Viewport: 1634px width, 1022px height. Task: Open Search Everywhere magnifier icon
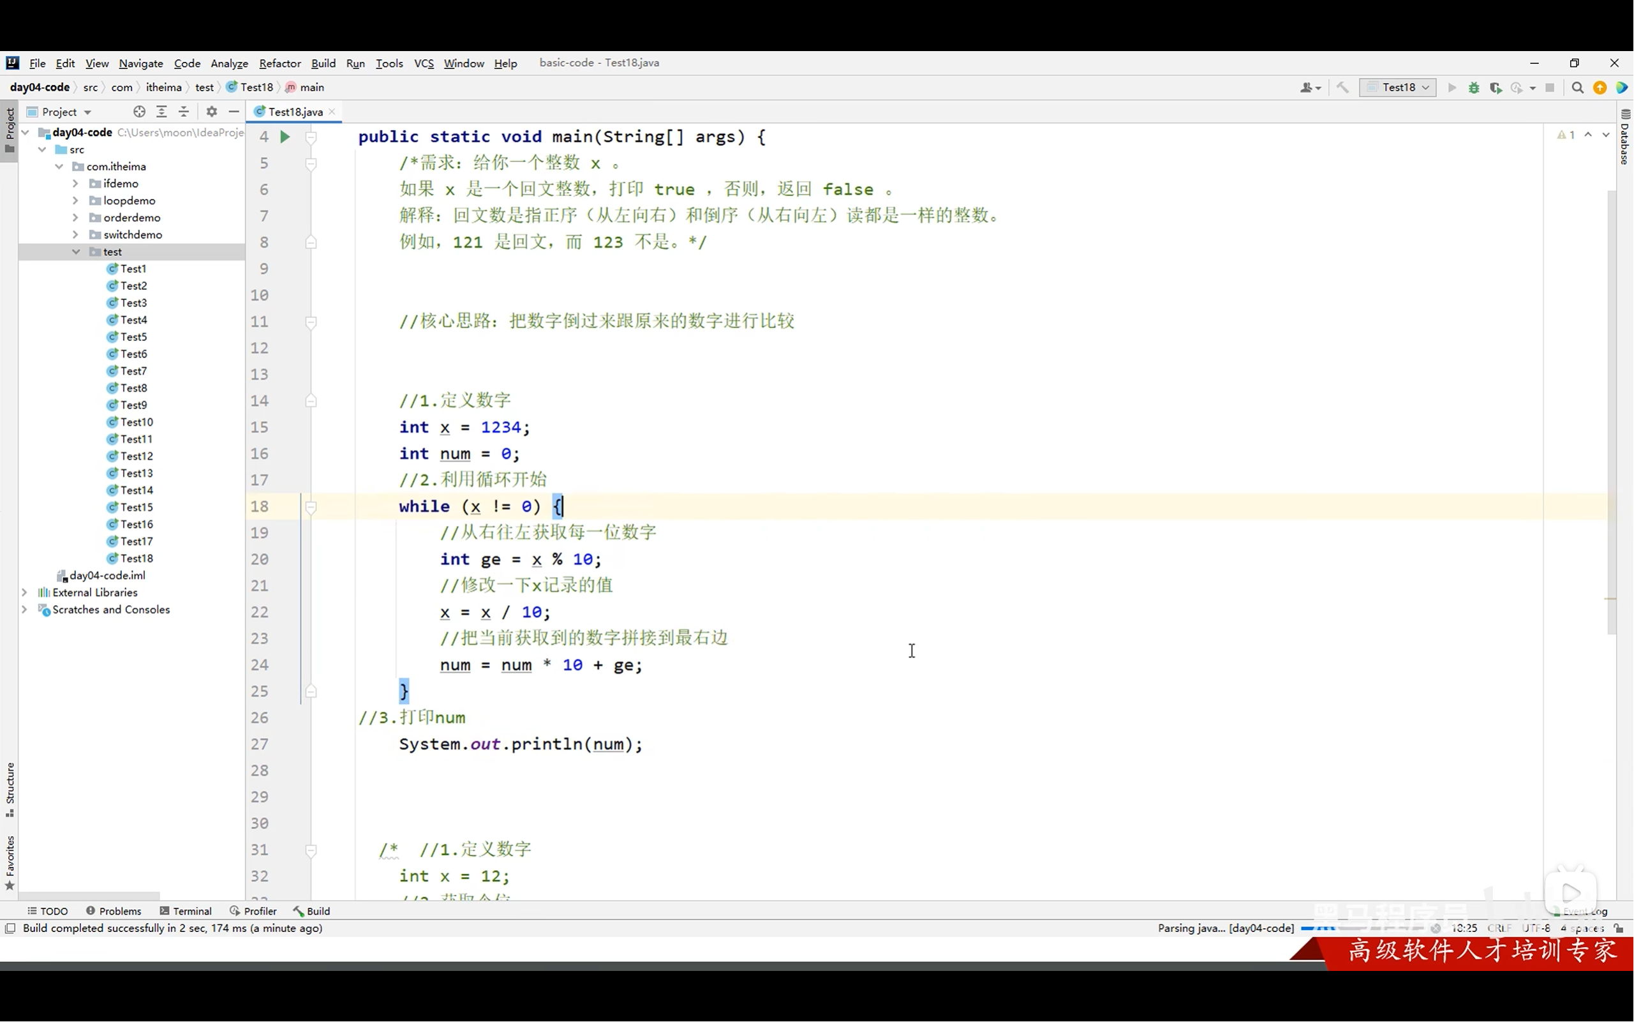pos(1577,88)
